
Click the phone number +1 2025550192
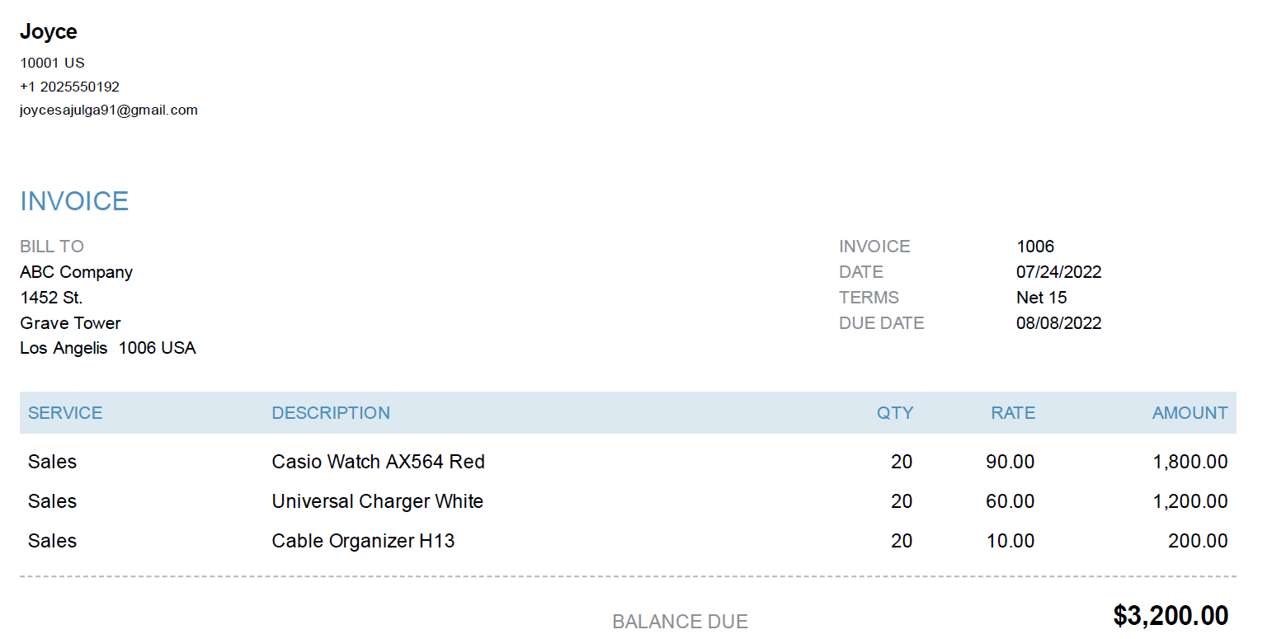coord(70,87)
